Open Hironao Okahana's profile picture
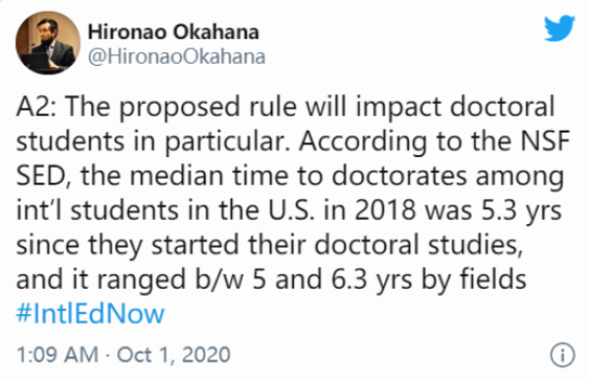This screenshot has height=380, width=590. click(48, 42)
